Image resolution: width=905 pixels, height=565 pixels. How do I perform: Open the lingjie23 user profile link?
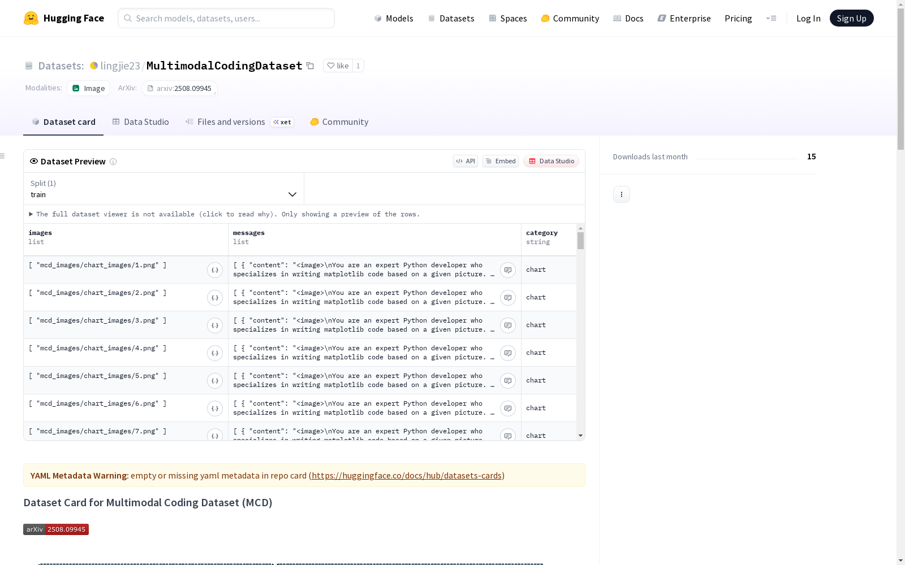pos(120,66)
